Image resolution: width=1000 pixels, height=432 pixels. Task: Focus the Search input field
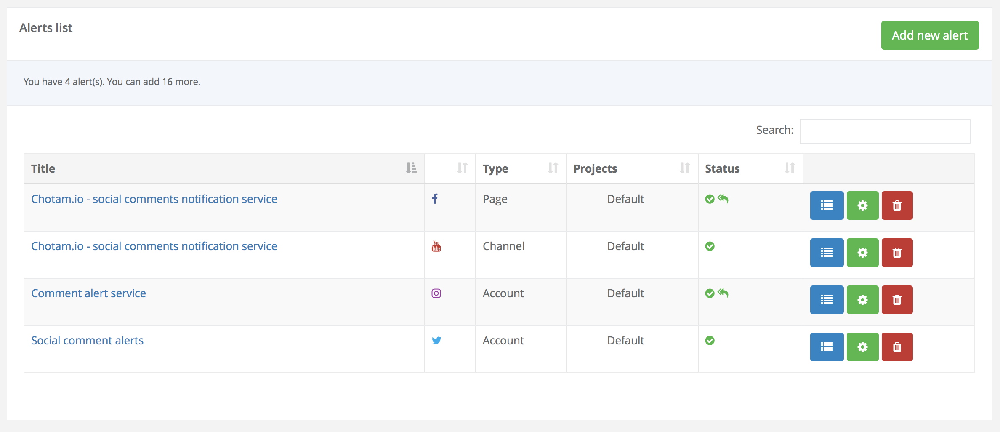tap(885, 131)
